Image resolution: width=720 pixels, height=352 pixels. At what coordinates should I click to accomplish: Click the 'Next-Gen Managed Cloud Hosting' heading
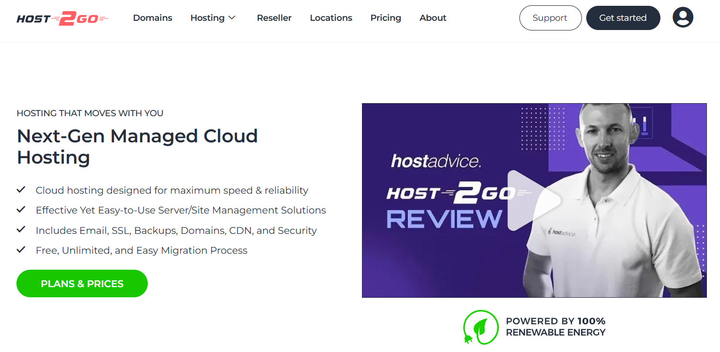[137, 147]
